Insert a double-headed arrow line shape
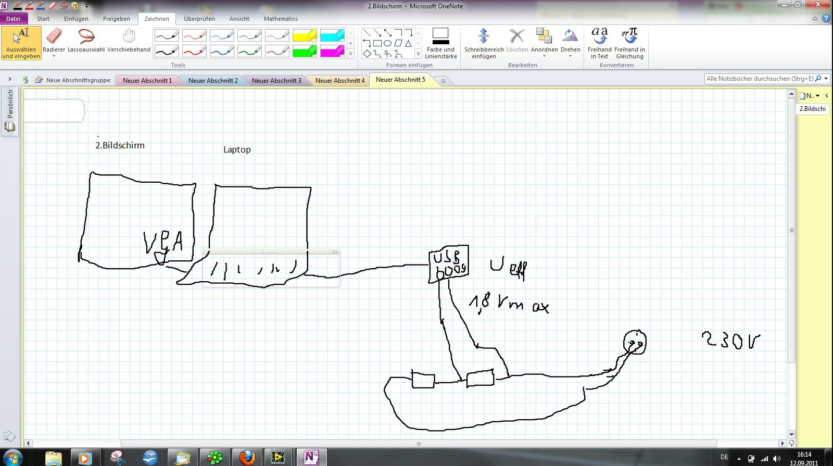 point(388,33)
